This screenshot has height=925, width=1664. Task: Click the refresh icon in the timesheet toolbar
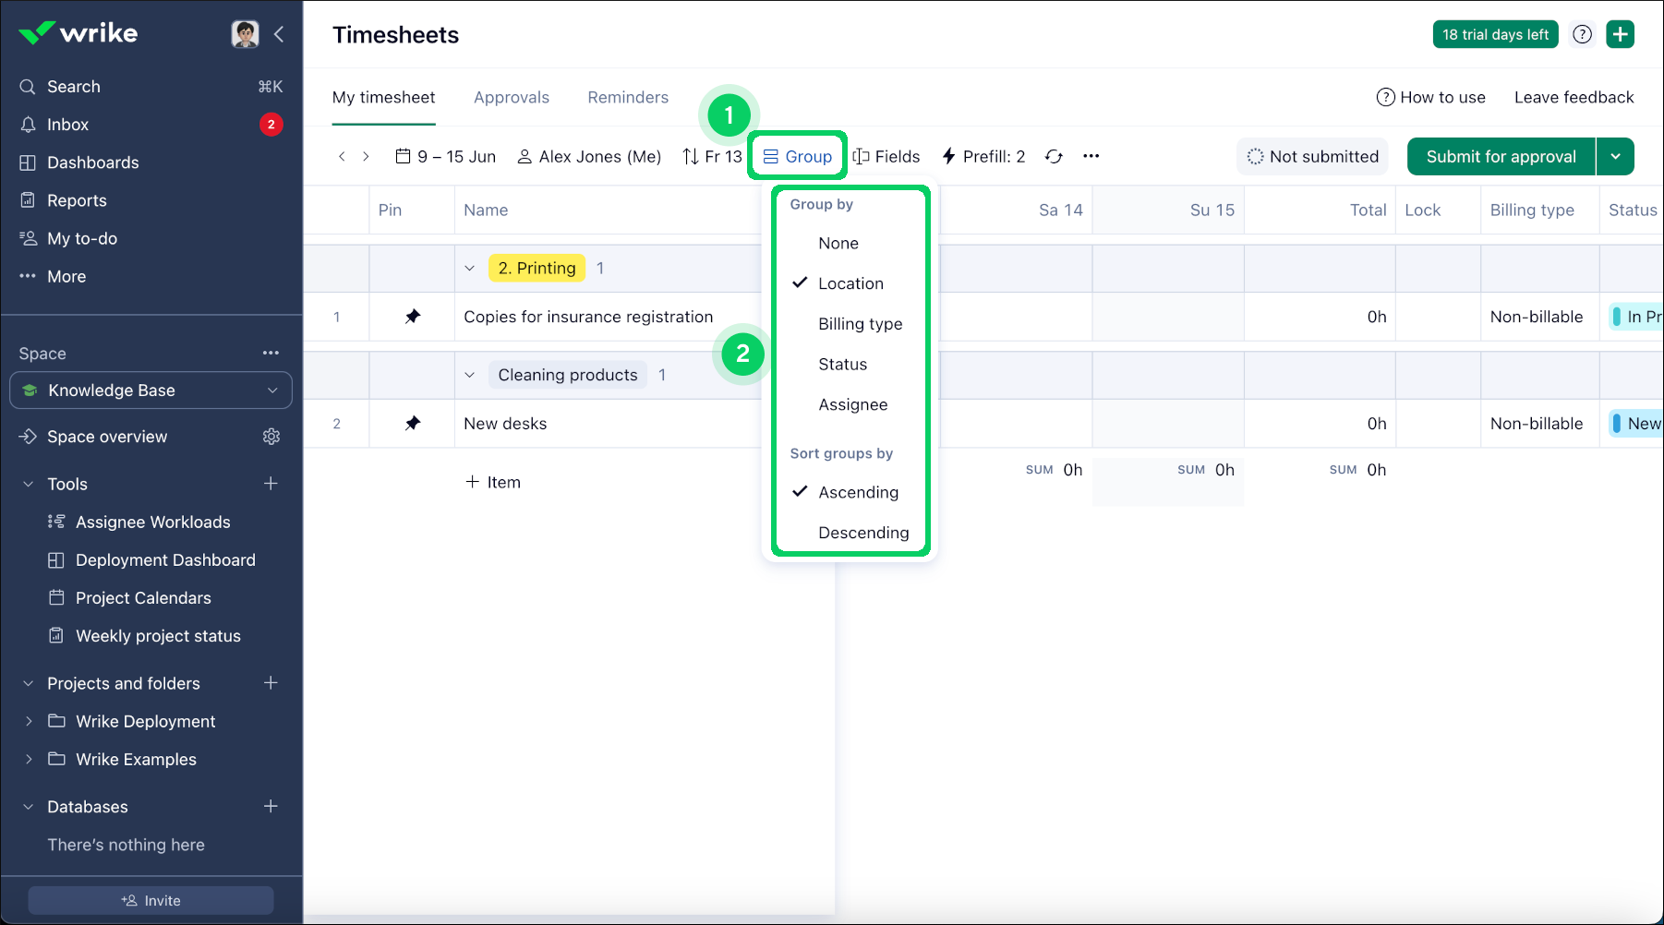point(1054,156)
